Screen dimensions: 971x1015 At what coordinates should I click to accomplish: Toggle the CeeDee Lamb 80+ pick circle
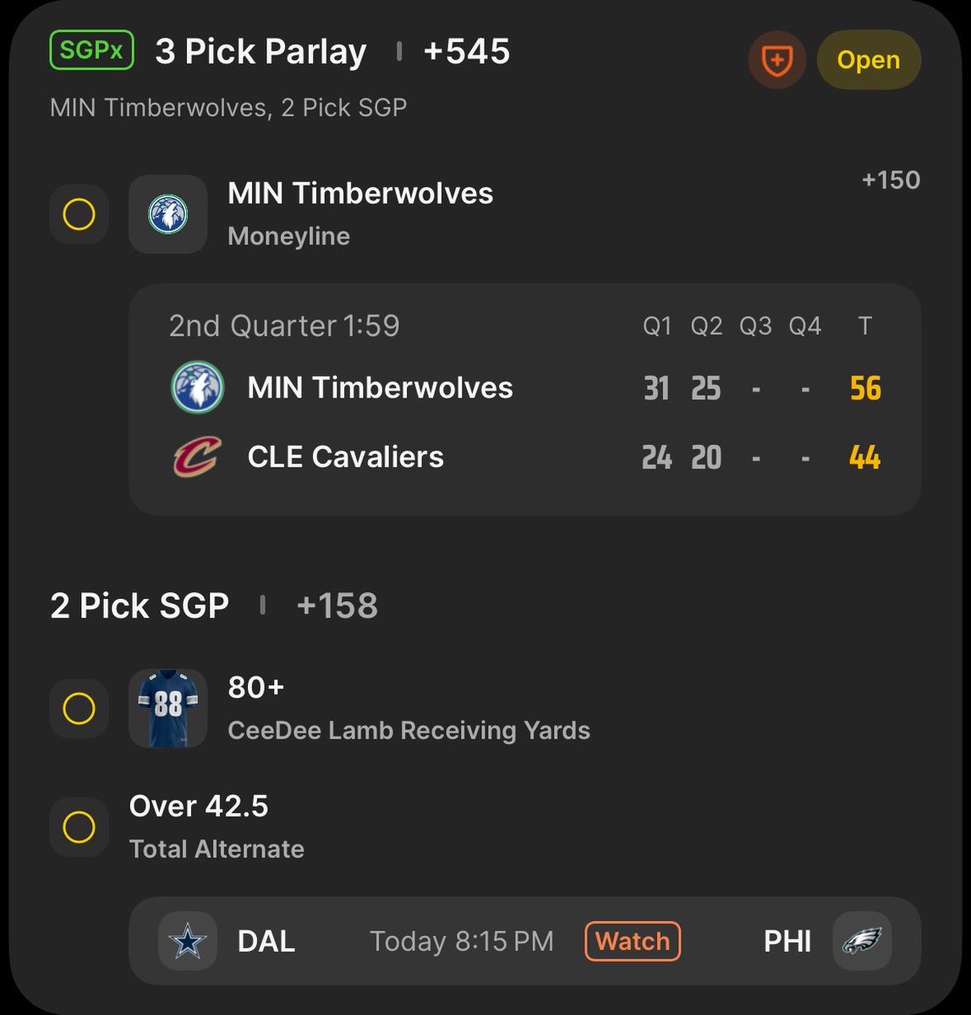coord(80,708)
